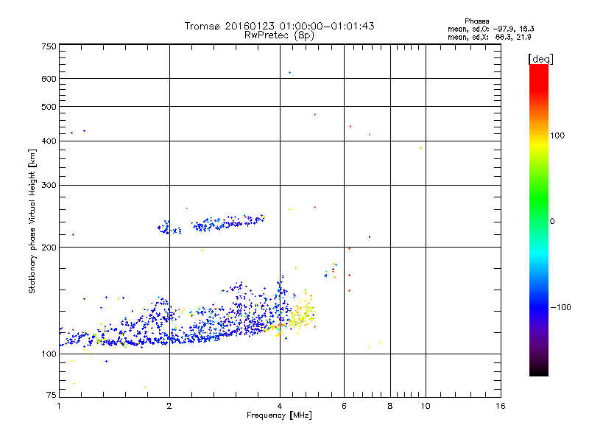
Task: Click the x-axis tick label '8'
Action: pos(390,406)
